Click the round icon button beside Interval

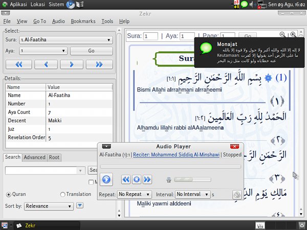pyautogui.click(x=237, y=195)
